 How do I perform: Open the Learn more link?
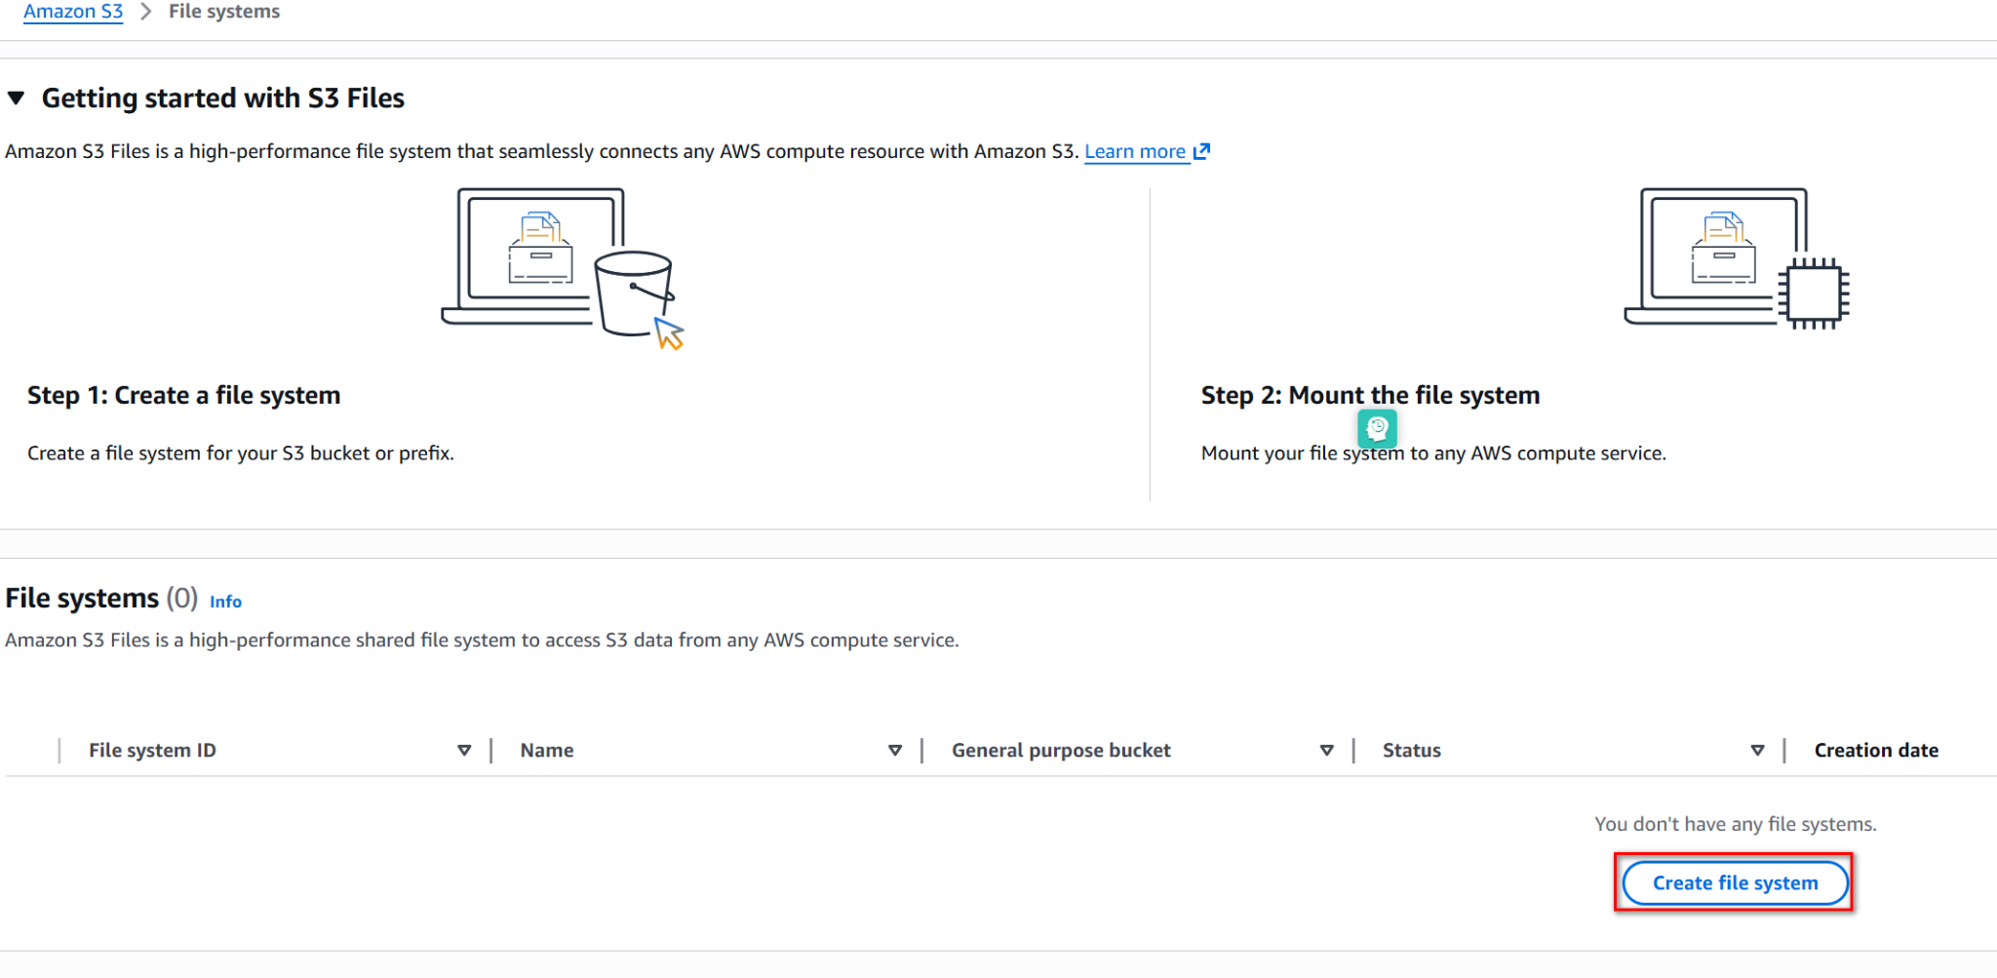[1135, 151]
